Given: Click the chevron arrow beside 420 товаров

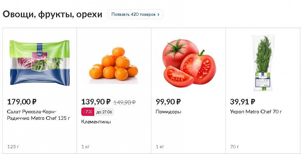Looking at the screenshot, I should pyautogui.click(x=158, y=15).
